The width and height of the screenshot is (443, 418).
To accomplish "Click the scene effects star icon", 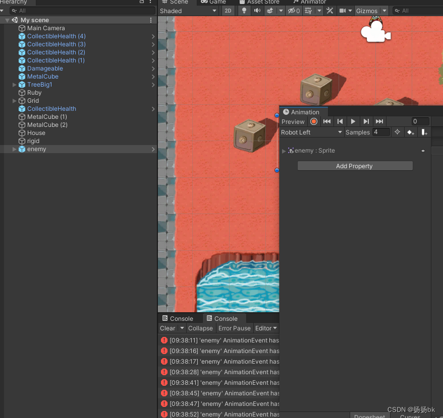I will pos(270,10).
